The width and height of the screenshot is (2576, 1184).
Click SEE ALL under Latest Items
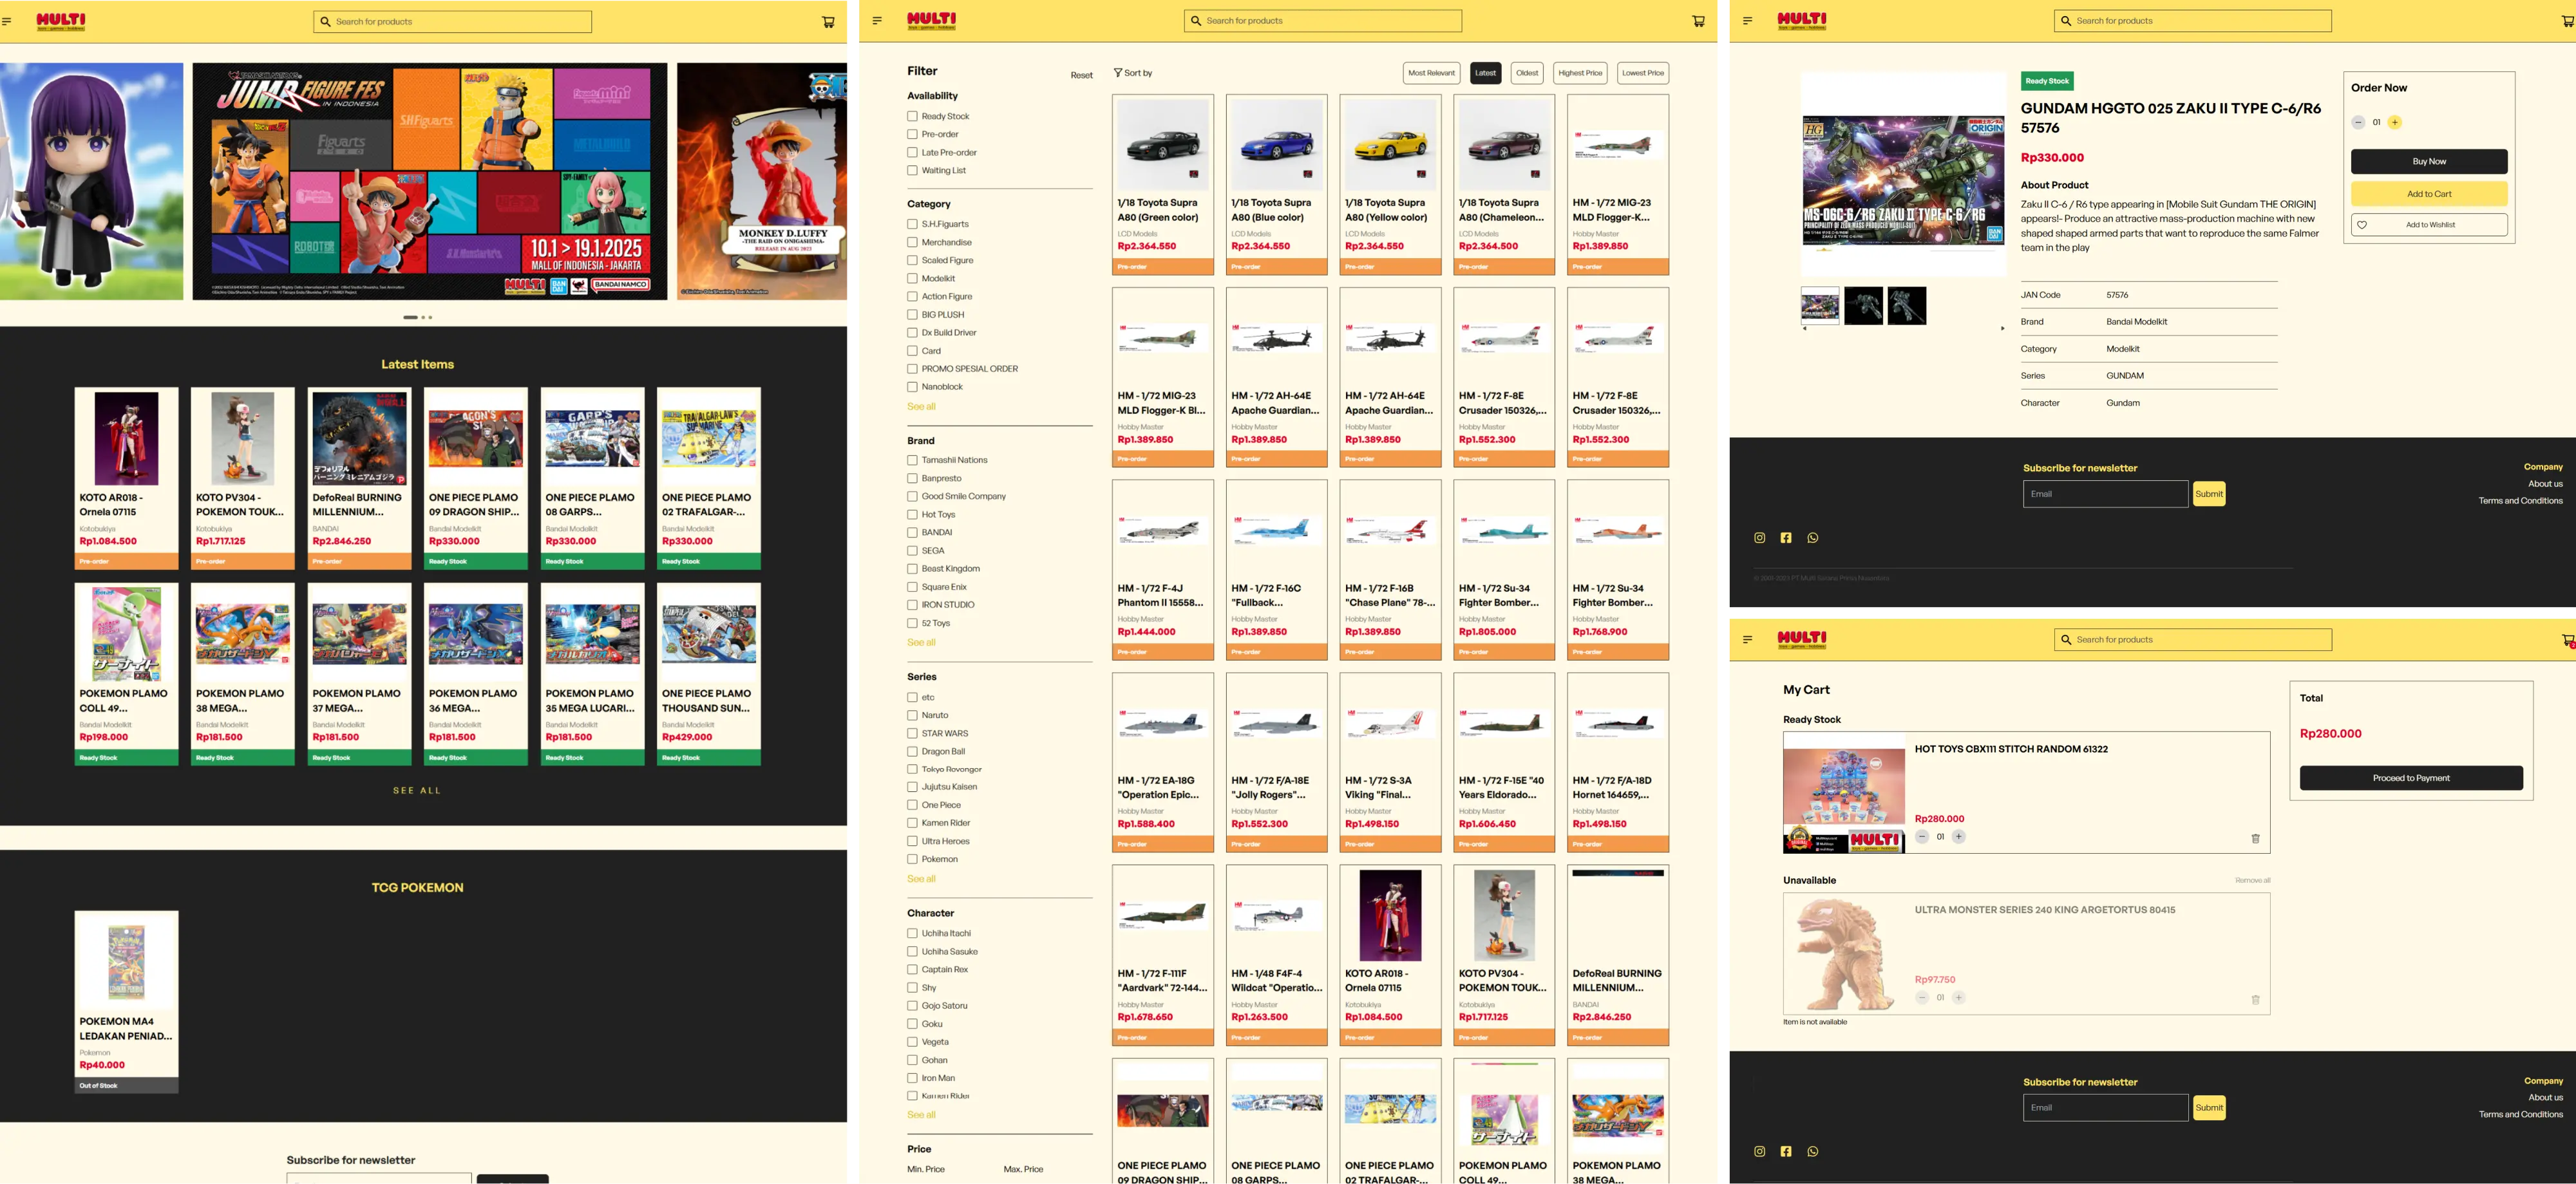(x=417, y=790)
